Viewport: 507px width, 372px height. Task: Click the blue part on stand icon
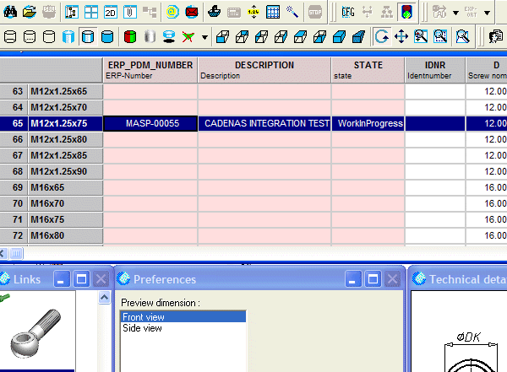169,37
